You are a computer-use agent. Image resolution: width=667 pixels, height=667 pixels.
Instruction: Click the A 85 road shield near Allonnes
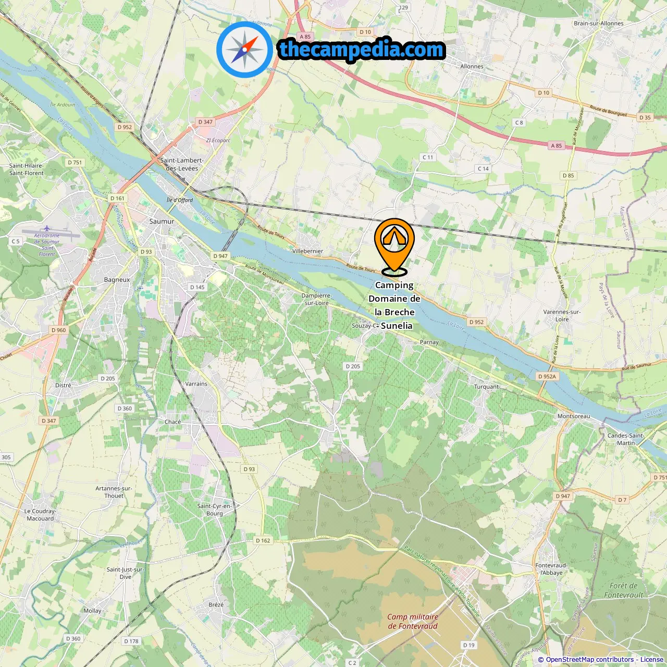tap(557, 145)
